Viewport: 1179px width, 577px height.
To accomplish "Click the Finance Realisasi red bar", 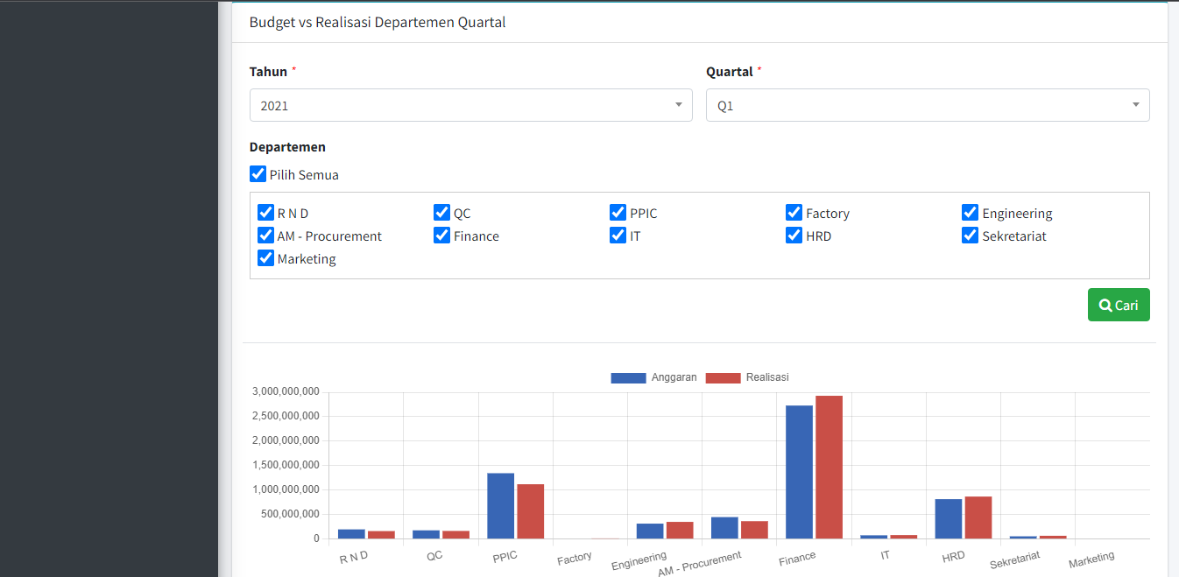I will [829, 467].
